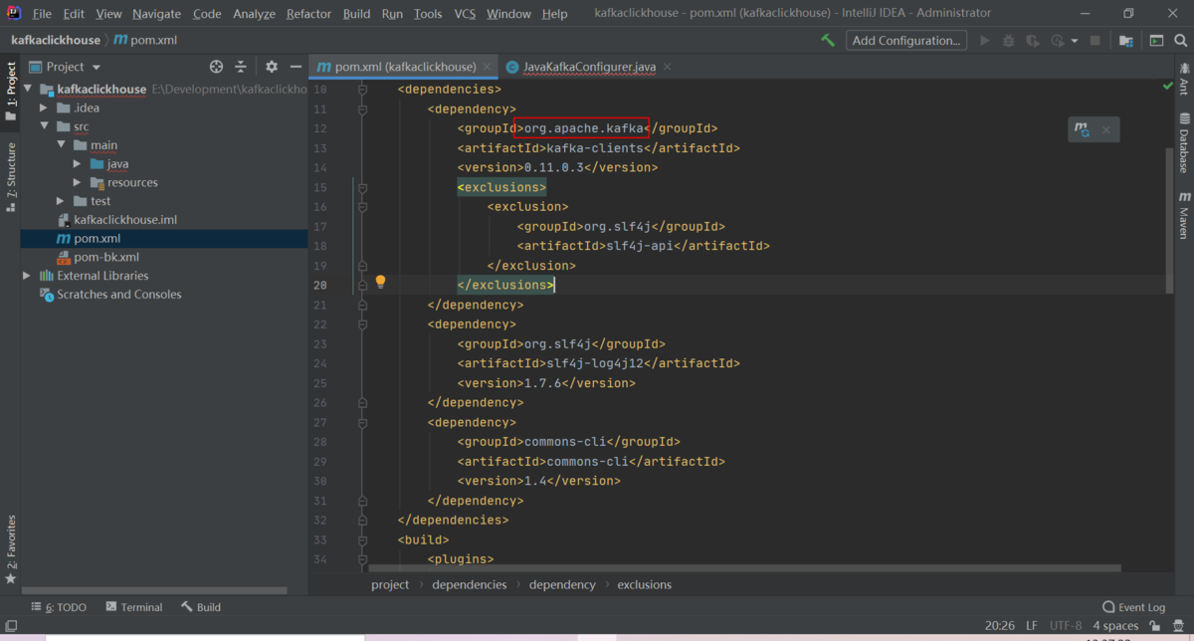
Task: Click the Stop square icon
Action: [x=1094, y=41]
